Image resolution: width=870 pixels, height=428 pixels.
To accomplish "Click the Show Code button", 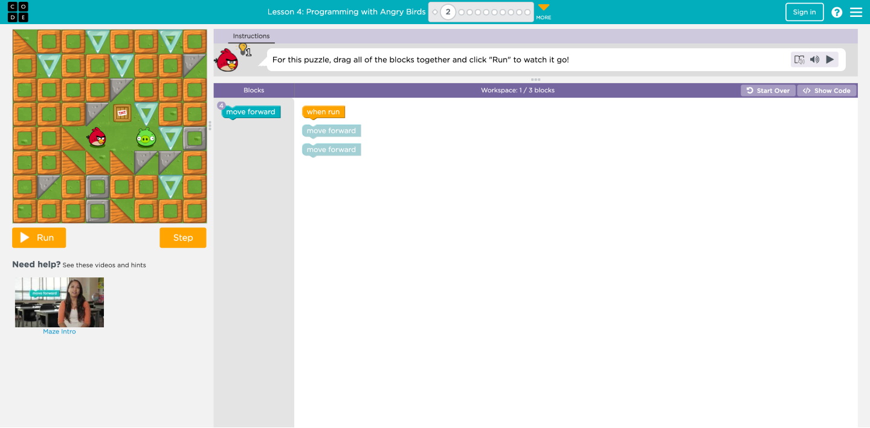I will coord(826,90).
